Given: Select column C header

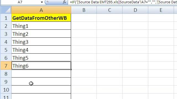Looking at the screenshot, I should (x=110, y=10).
